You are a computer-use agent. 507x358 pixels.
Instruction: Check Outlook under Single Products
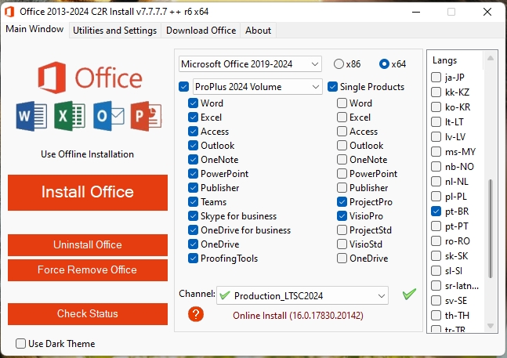click(x=342, y=146)
